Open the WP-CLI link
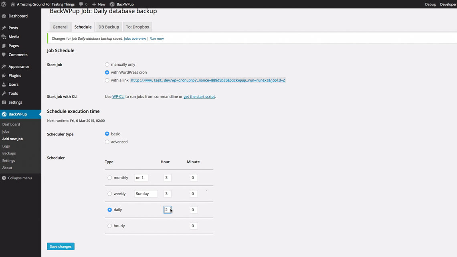Viewport: 457px width, 257px height. point(118,97)
